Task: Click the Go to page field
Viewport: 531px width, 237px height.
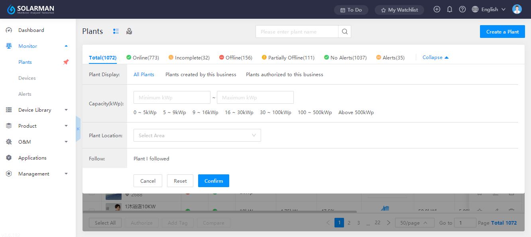Action: (x=465, y=223)
